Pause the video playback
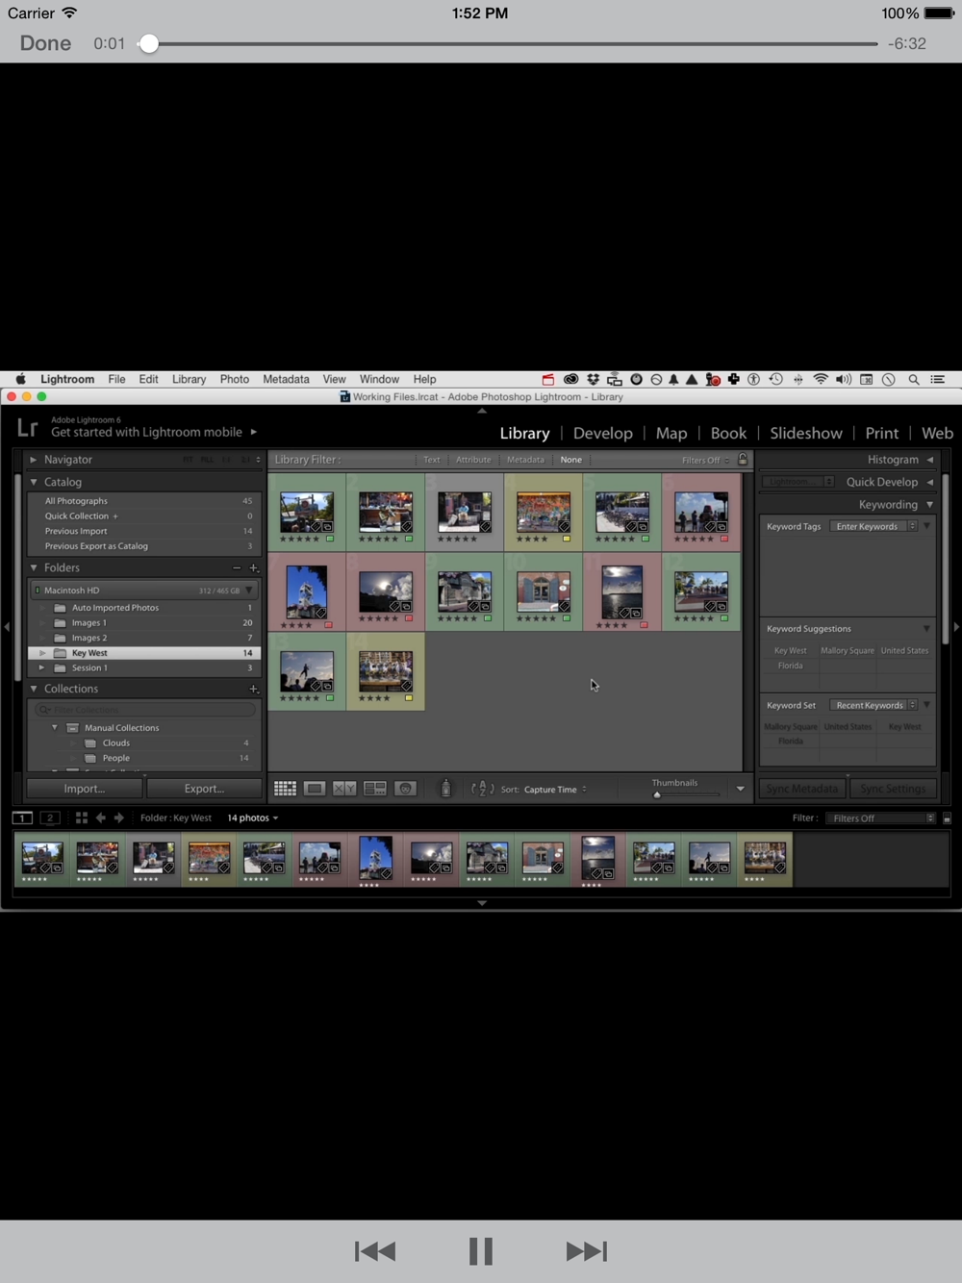Screen dimensions: 962x1283 [x=481, y=1251]
